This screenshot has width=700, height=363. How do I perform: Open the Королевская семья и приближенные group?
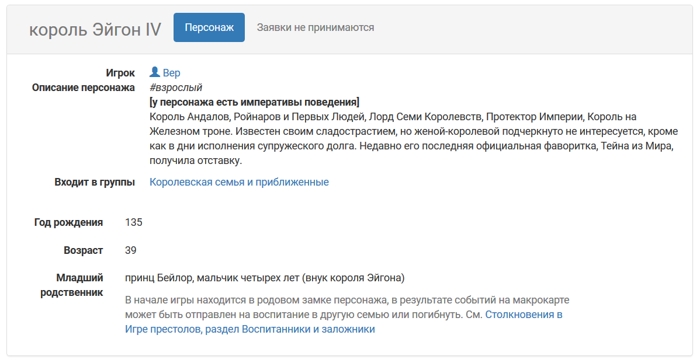pos(239,182)
